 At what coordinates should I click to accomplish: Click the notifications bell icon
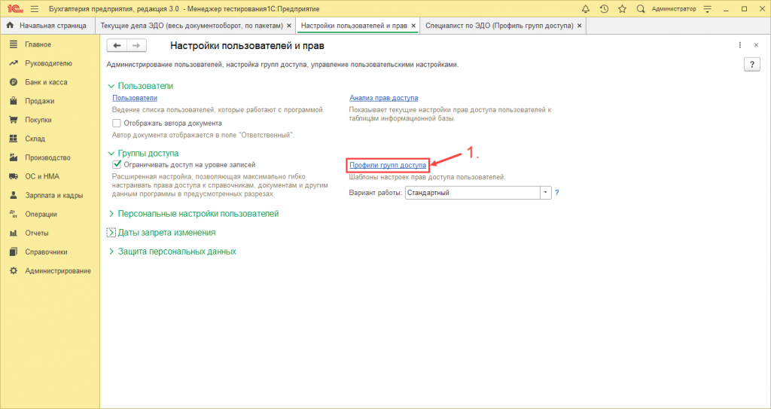click(585, 9)
